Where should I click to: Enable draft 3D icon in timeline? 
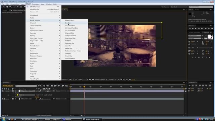coord(48,86)
